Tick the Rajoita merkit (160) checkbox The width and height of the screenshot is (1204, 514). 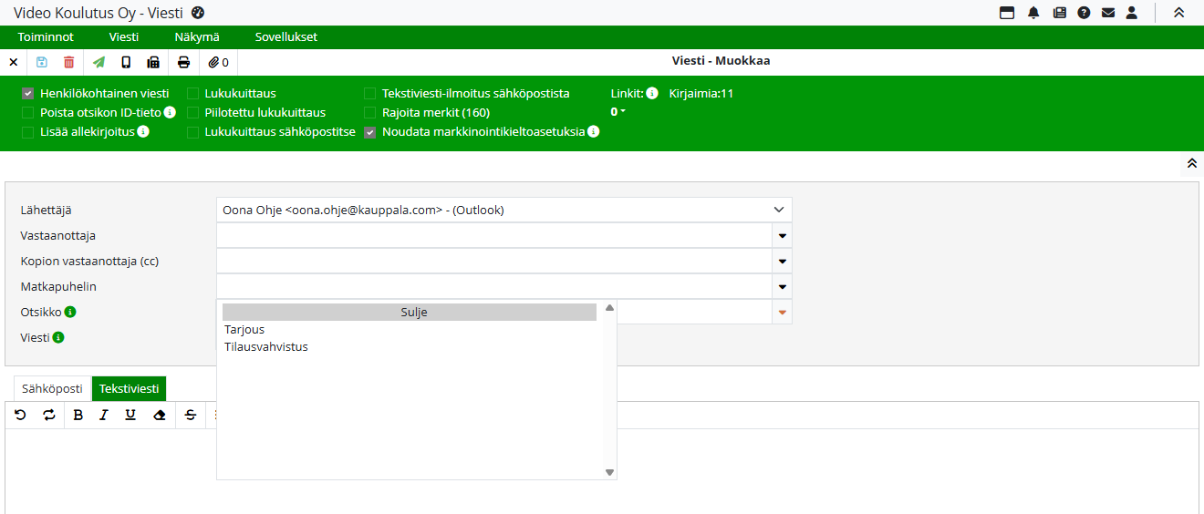(370, 113)
